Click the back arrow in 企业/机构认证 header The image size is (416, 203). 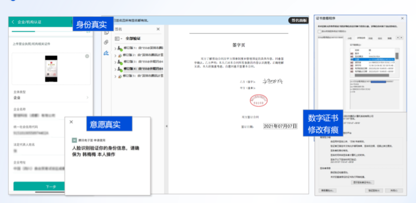coord(13,22)
